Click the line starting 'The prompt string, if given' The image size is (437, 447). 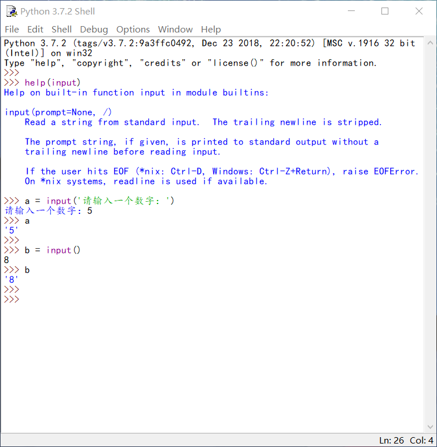[202, 142]
